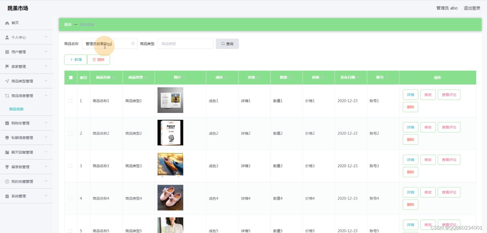Check the checkbox for row 商品名称2
This screenshot has height=233, width=487.
[70, 133]
